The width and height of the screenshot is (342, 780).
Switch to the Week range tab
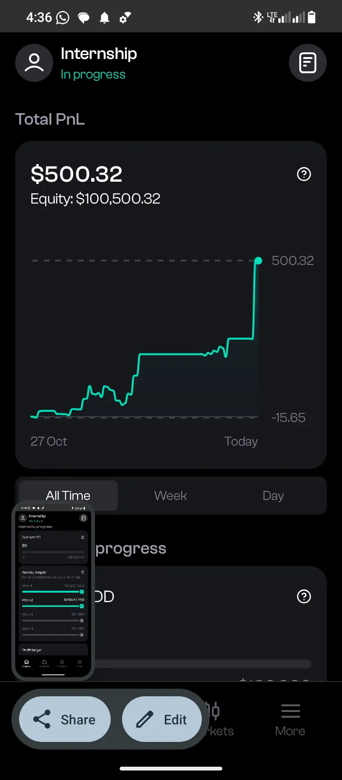pos(171,496)
